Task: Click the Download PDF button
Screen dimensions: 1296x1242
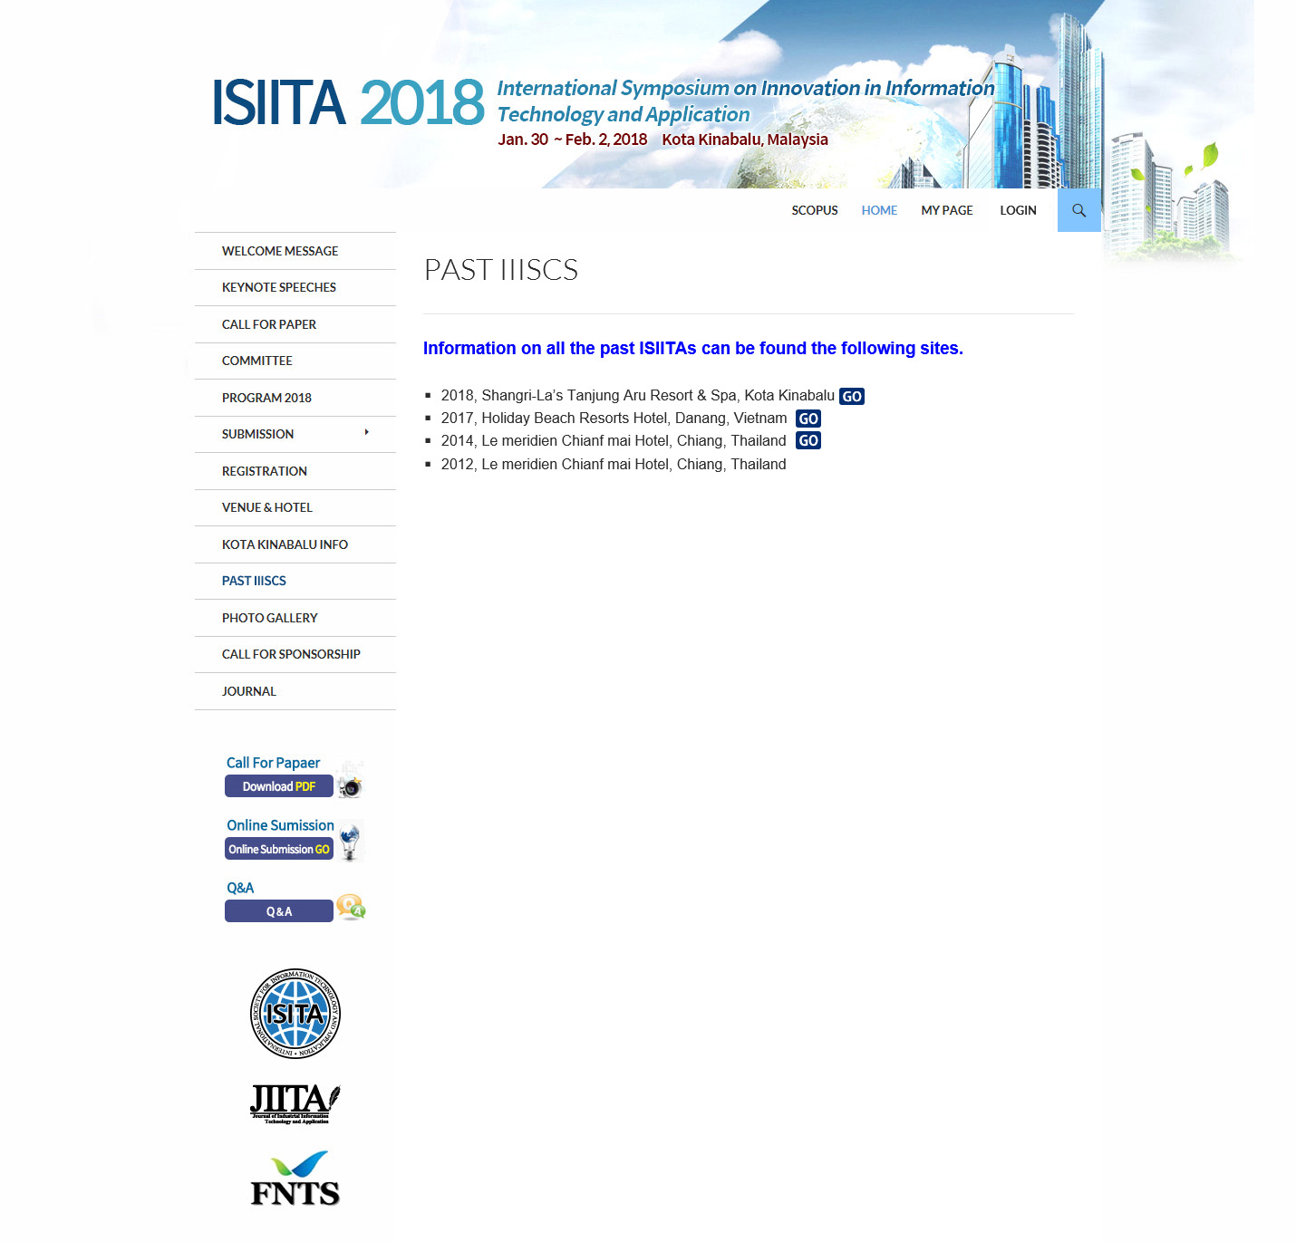Action: [x=279, y=786]
